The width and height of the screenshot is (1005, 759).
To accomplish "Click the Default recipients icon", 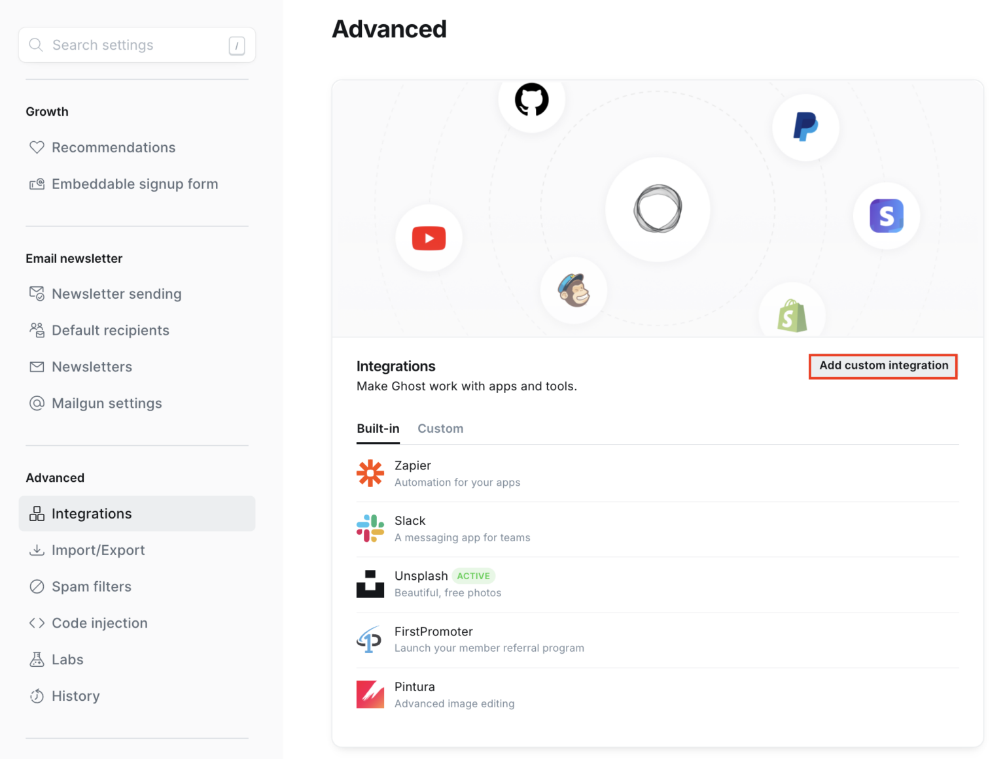I will pyautogui.click(x=37, y=330).
